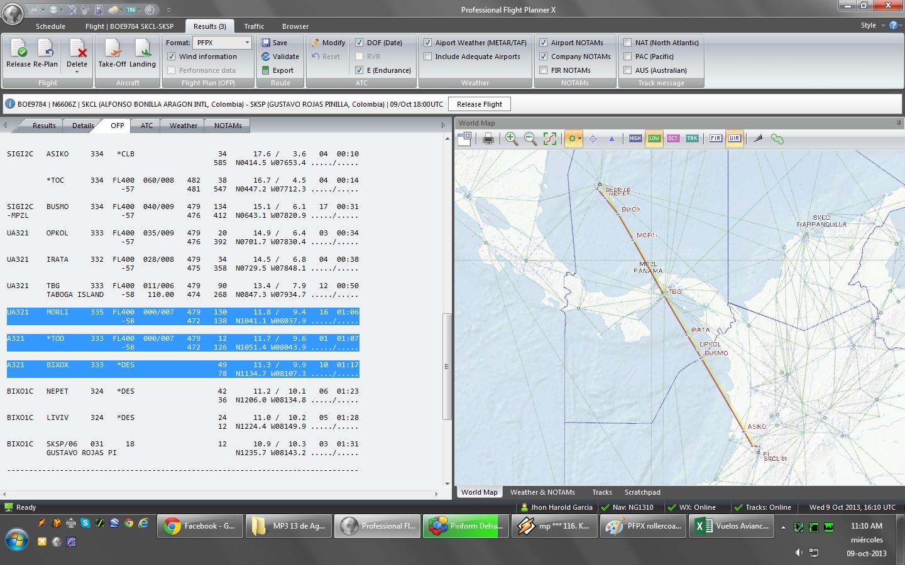Toggle E (Endurance) checkbox
Viewport: 905px width, 565px height.
[x=359, y=70]
